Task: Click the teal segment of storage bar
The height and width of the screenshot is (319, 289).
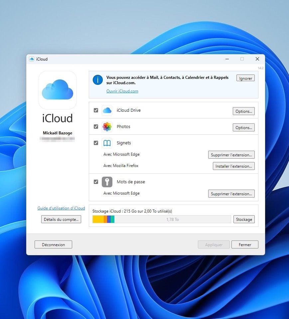Action: 112,219
